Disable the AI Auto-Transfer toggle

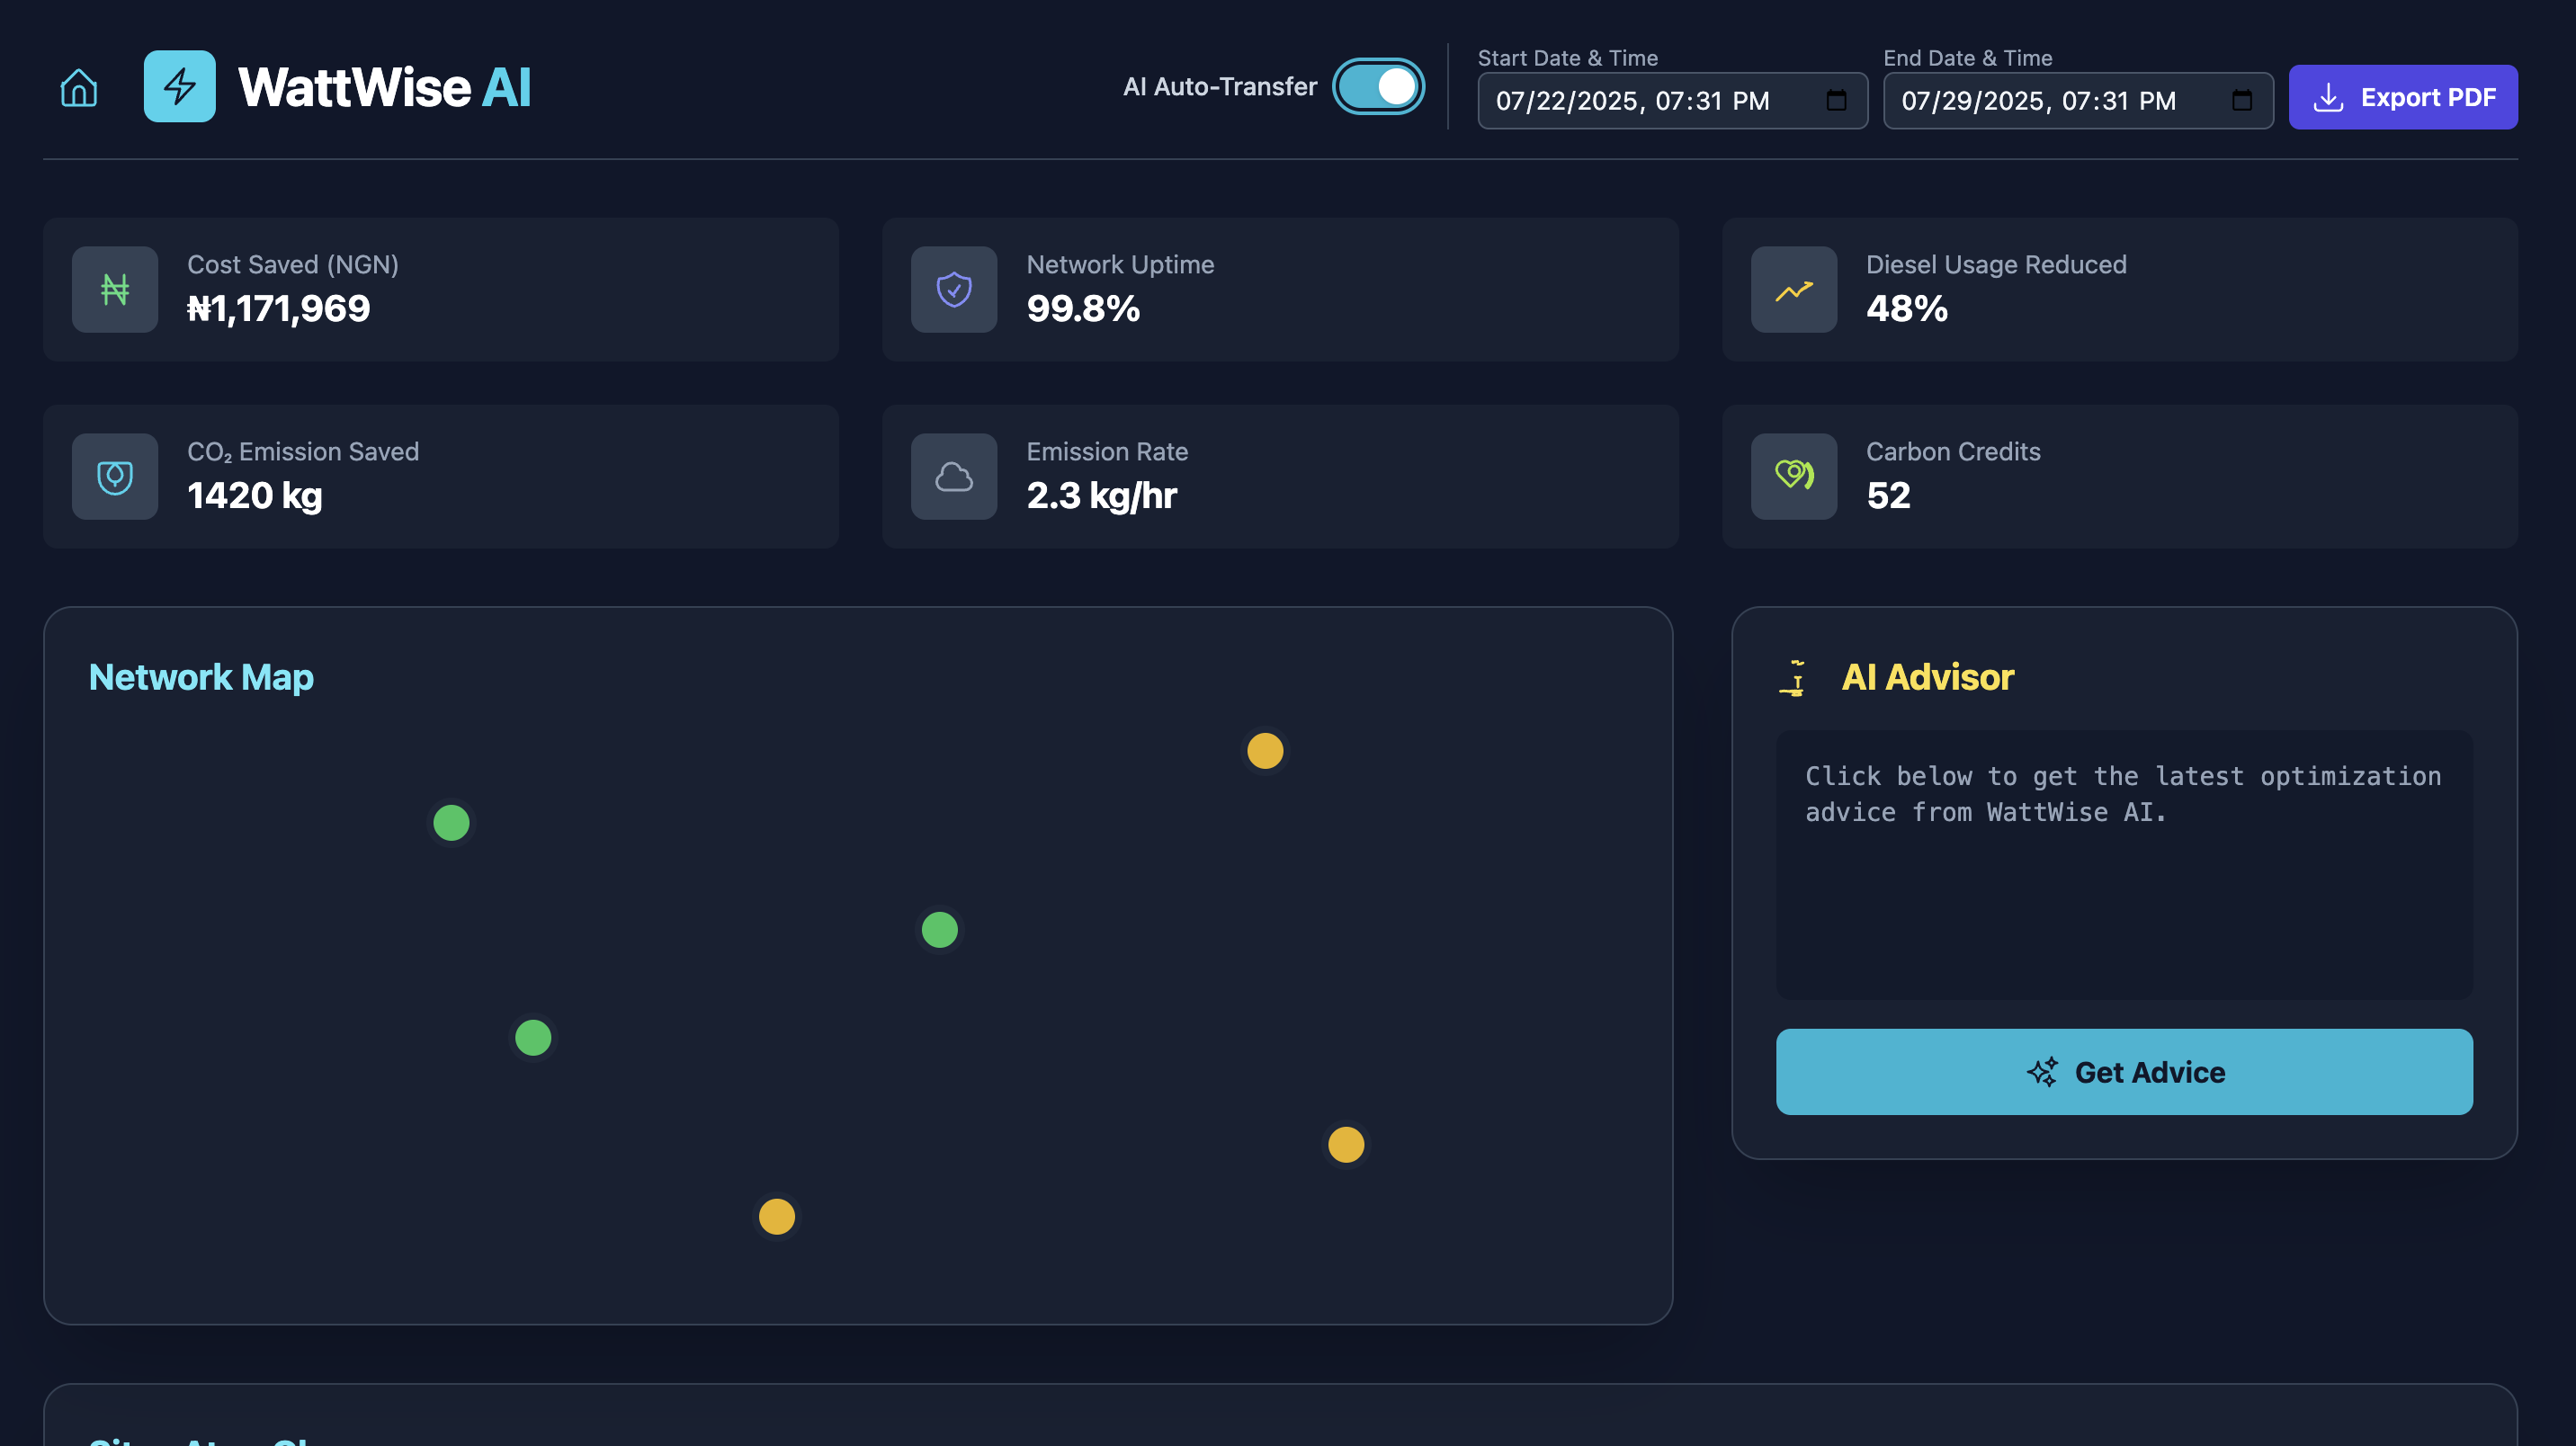pyautogui.click(x=1378, y=87)
